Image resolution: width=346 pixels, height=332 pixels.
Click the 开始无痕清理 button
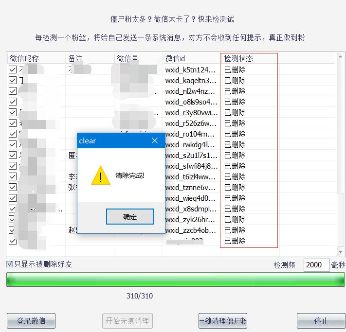127,321
